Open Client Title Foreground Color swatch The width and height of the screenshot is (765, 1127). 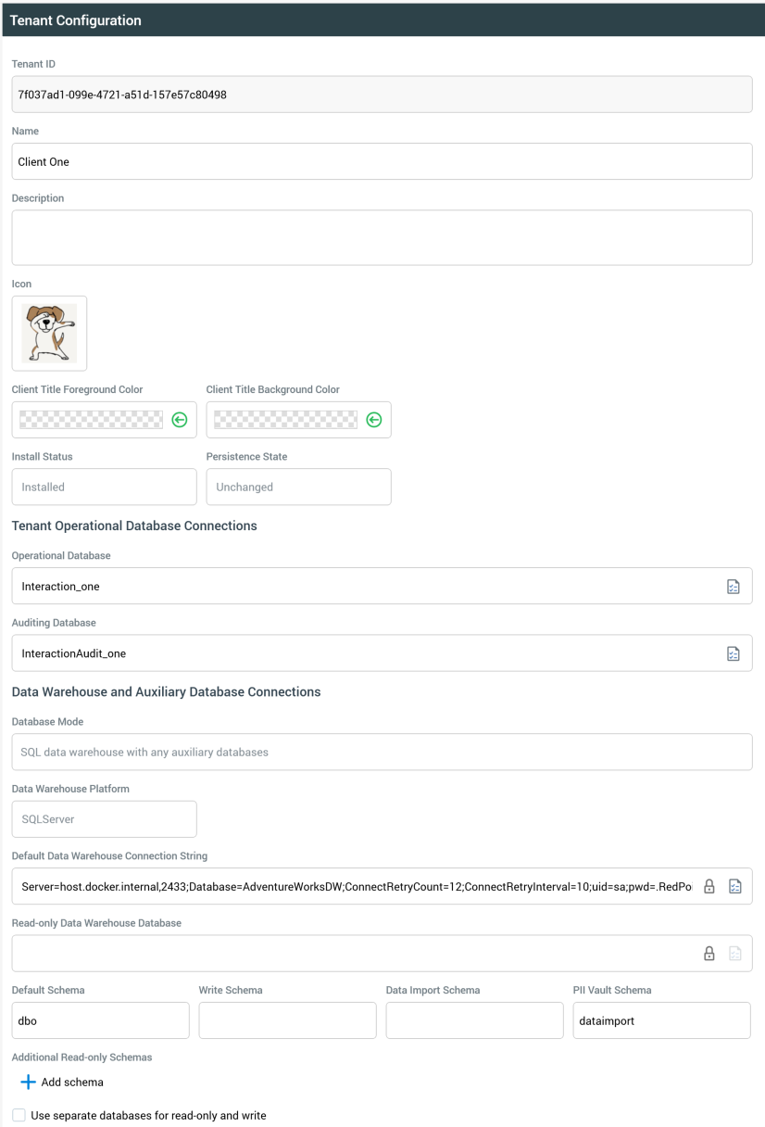(x=91, y=420)
